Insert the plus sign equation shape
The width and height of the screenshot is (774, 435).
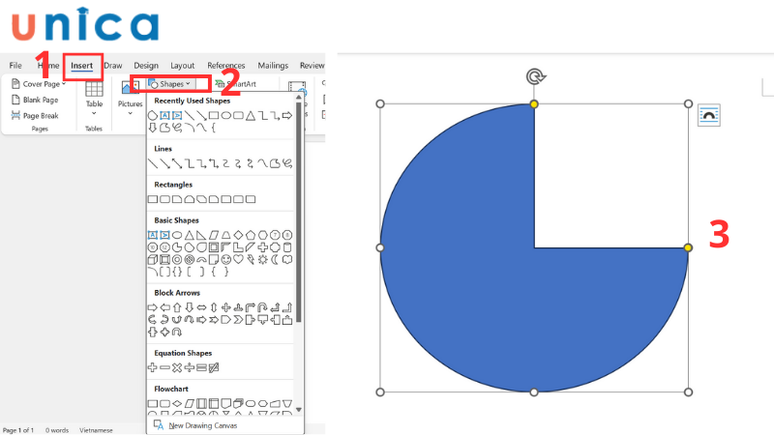152,367
